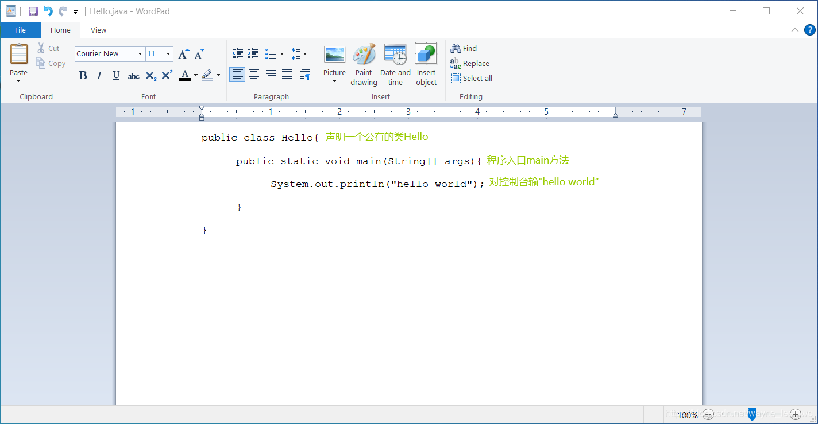818x424 pixels.
Task: Collapse the ribbon with the chevron
Action: pyautogui.click(x=795, y=30)
